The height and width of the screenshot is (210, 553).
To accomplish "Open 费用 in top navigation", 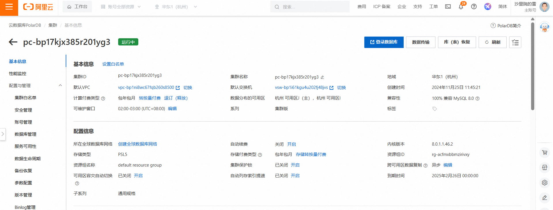I will (x=362, y=7).
